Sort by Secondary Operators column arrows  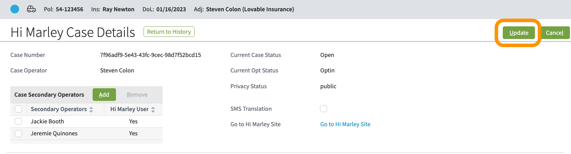coord(91,110)
